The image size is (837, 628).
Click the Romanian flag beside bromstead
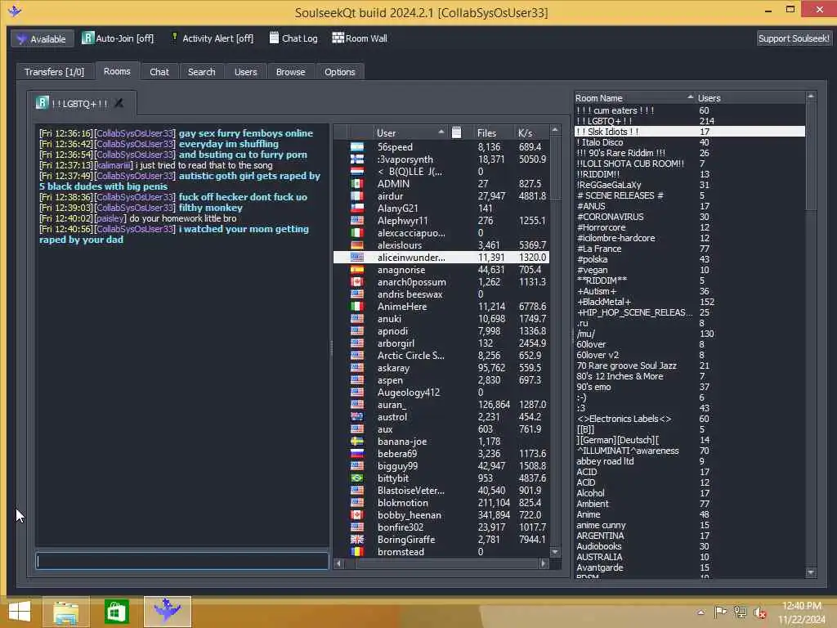[357, 552]
